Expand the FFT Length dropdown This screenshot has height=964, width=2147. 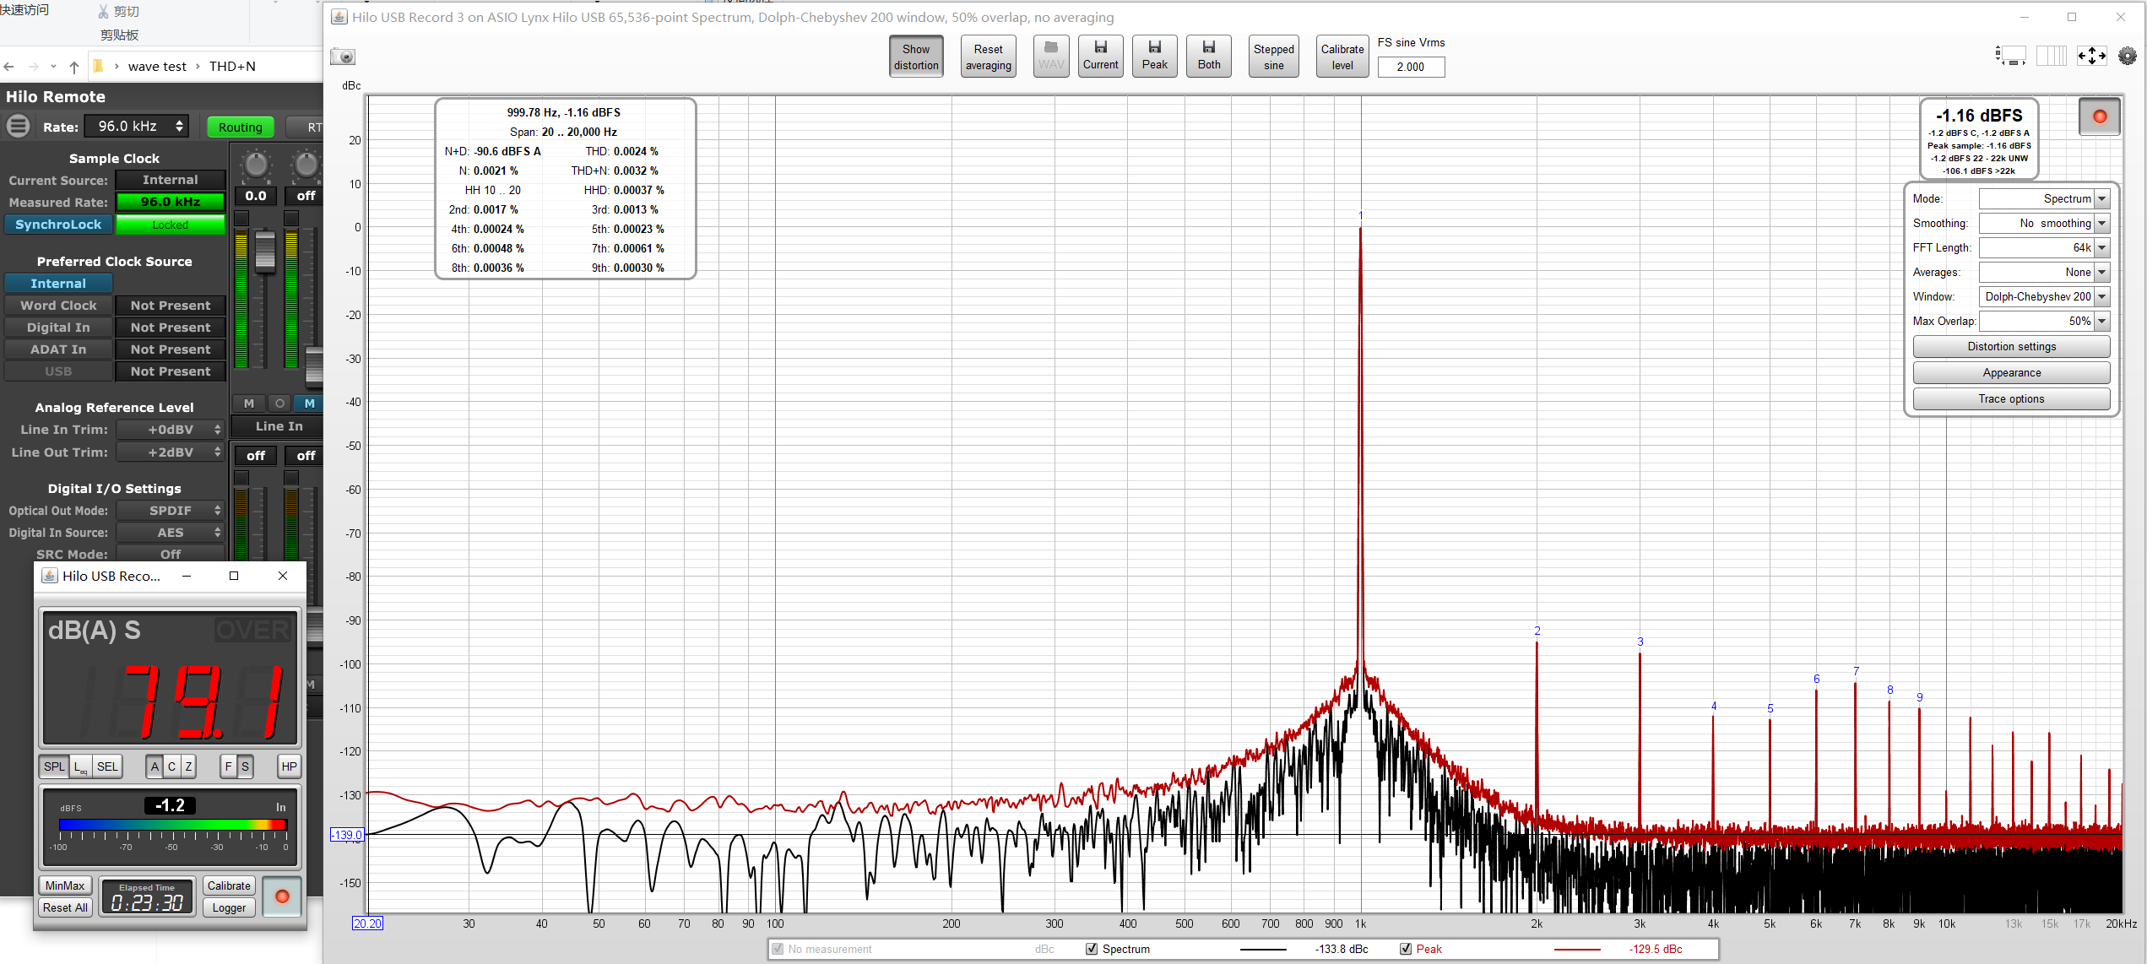click(x=2044, y=248)
